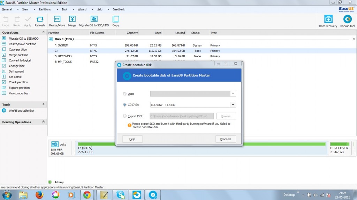This screenshot has width=357, height=200.
Task: Open Windows Explorer folder on taskbar
Action: (23, 195)
